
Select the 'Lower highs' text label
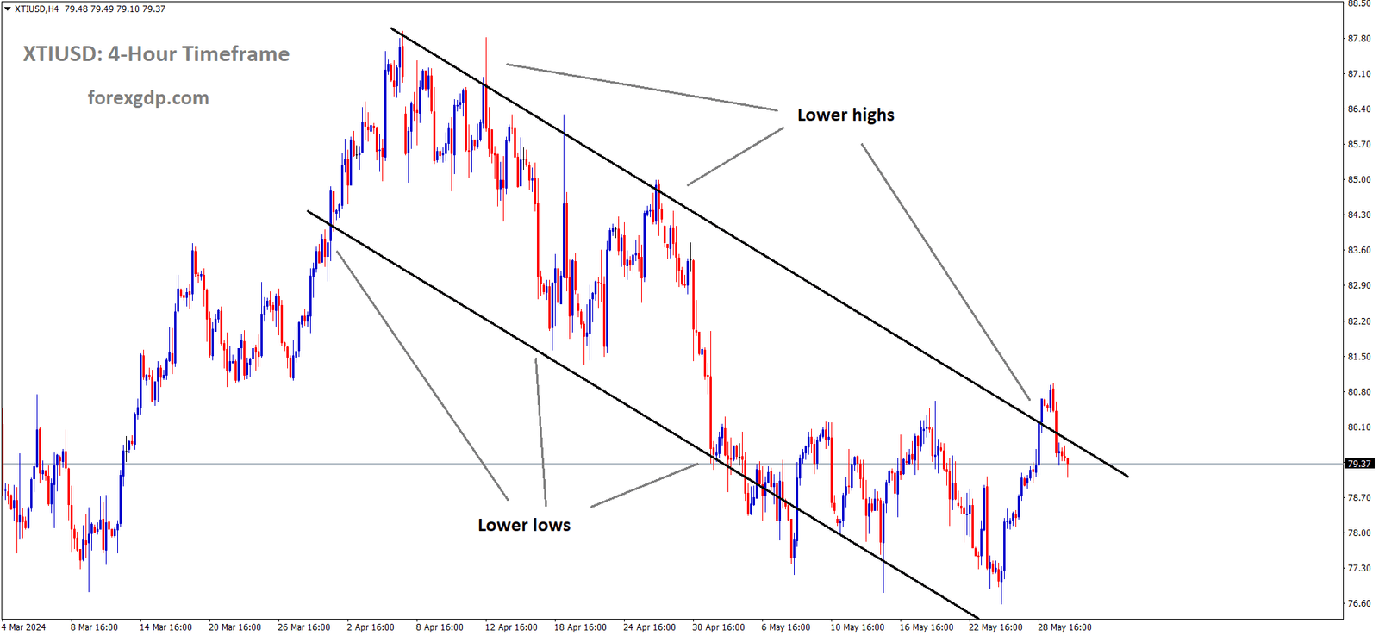tap(845, 115)
